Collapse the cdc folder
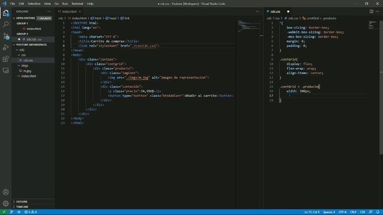The height and width of the screenshot is (215, 383). point(17,50)
